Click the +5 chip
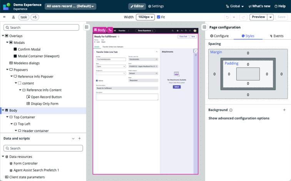 tap(35, 17)
